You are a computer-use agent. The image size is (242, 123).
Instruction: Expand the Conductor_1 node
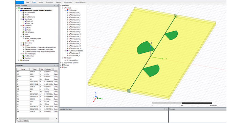67,13
